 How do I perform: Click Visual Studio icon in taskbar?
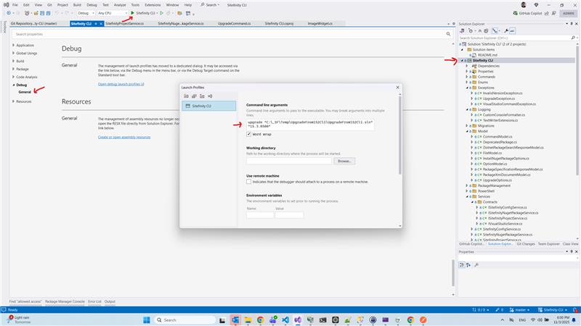click(x=298, y=319)
